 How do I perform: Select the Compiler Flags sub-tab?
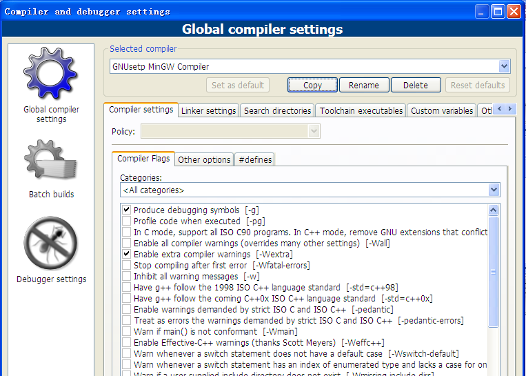(x=143, y=159)
